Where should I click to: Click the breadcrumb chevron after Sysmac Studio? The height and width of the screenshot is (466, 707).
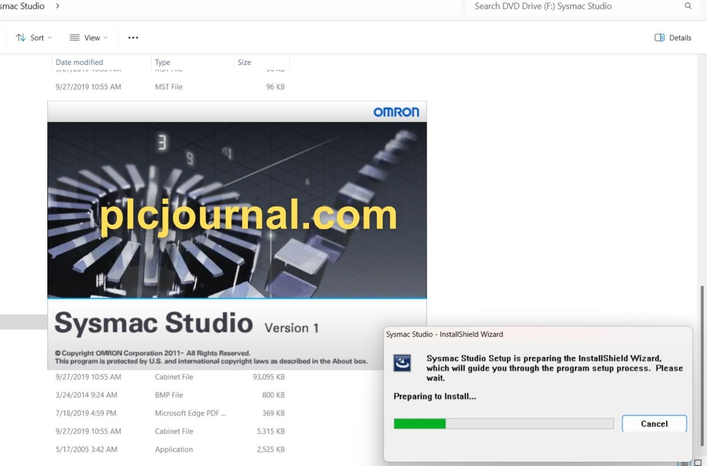point(57,6)
